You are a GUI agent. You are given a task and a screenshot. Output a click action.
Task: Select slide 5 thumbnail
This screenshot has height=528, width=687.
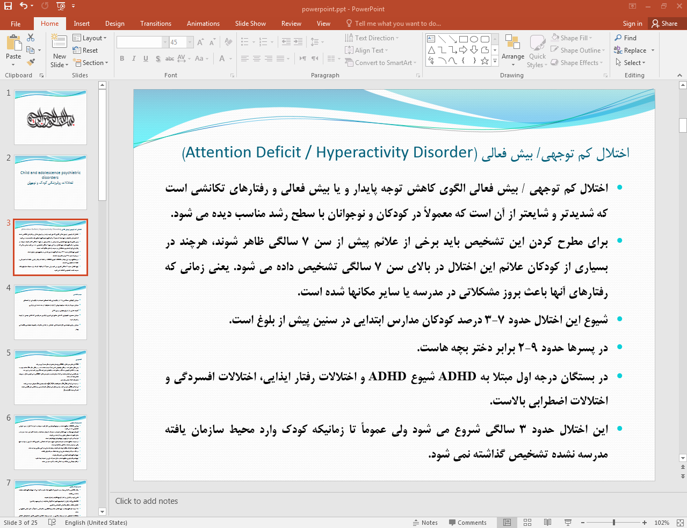click(50, 377)
